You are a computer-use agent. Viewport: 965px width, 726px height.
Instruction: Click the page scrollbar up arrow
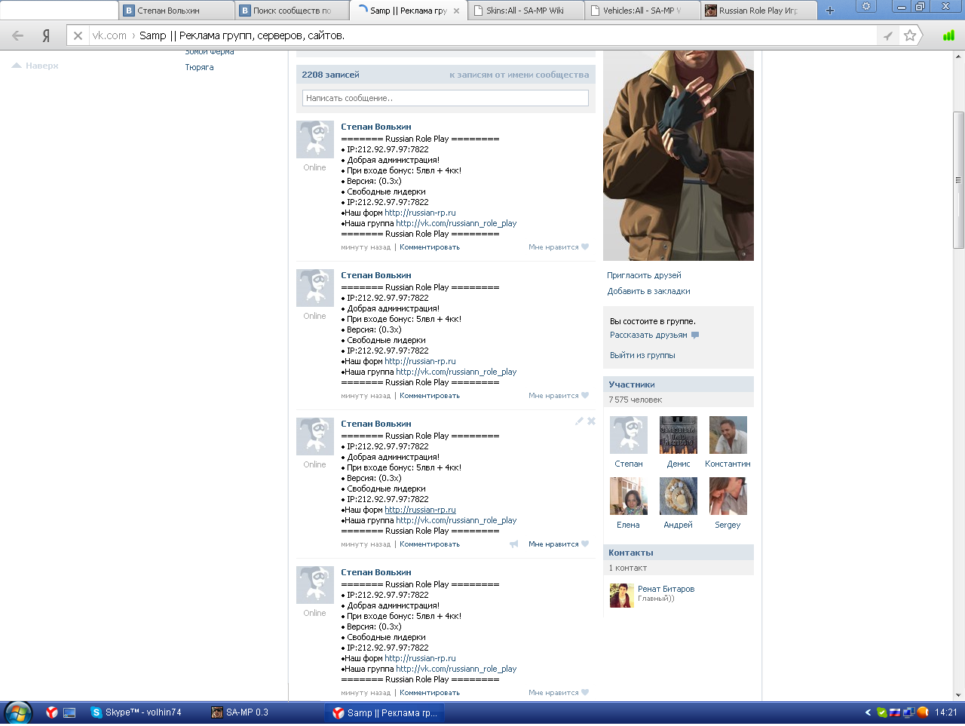[959, 56]
